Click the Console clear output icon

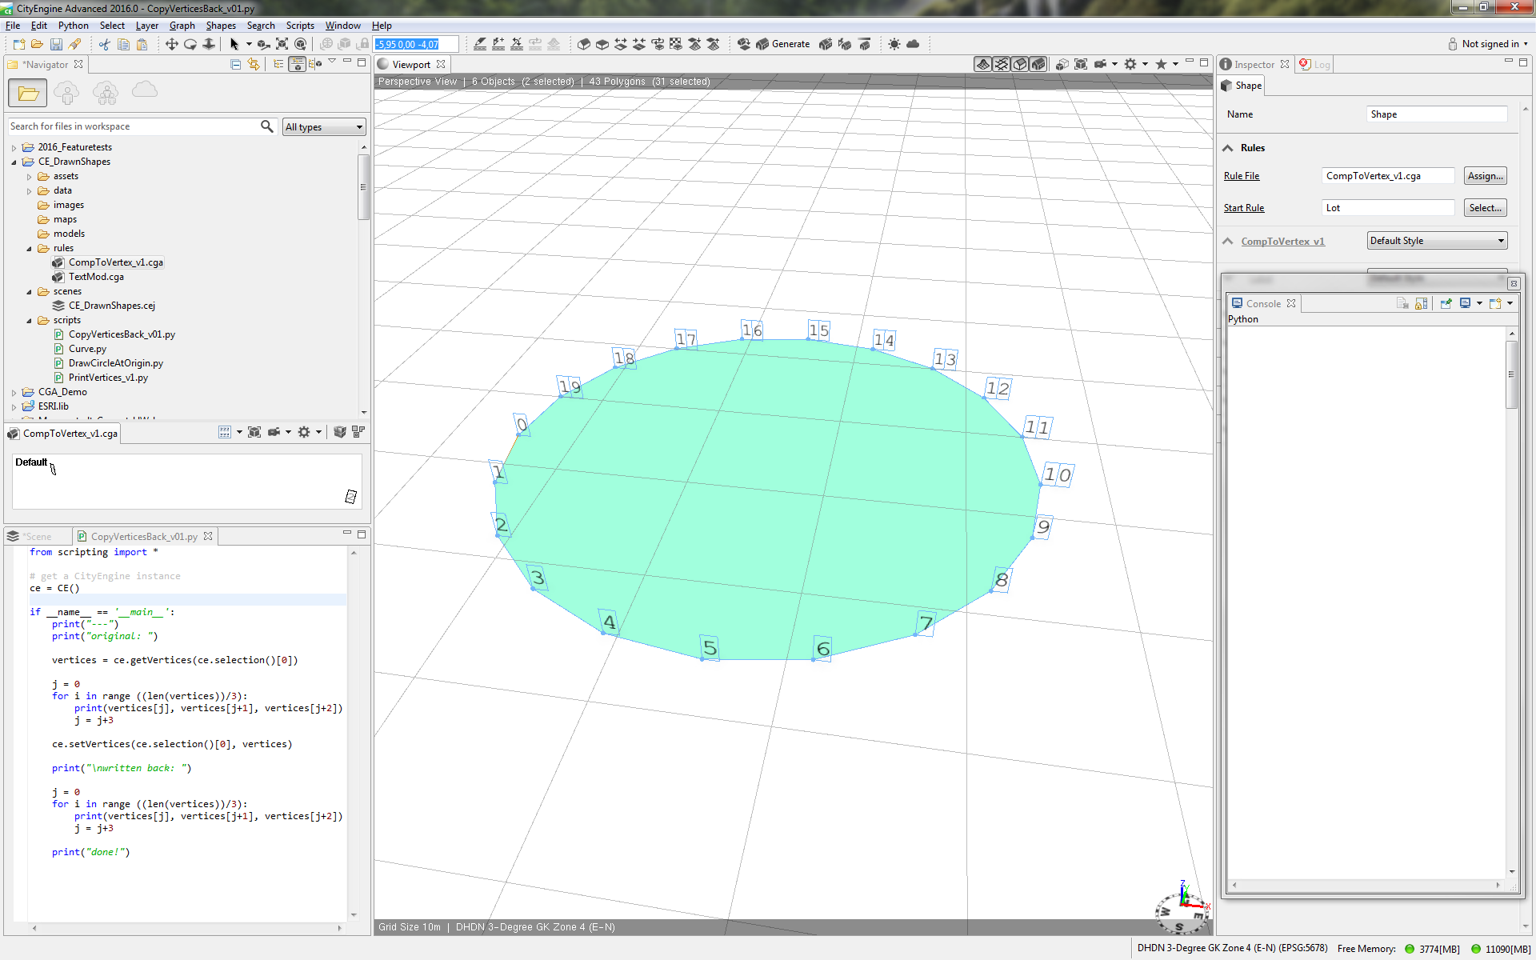1402,303
